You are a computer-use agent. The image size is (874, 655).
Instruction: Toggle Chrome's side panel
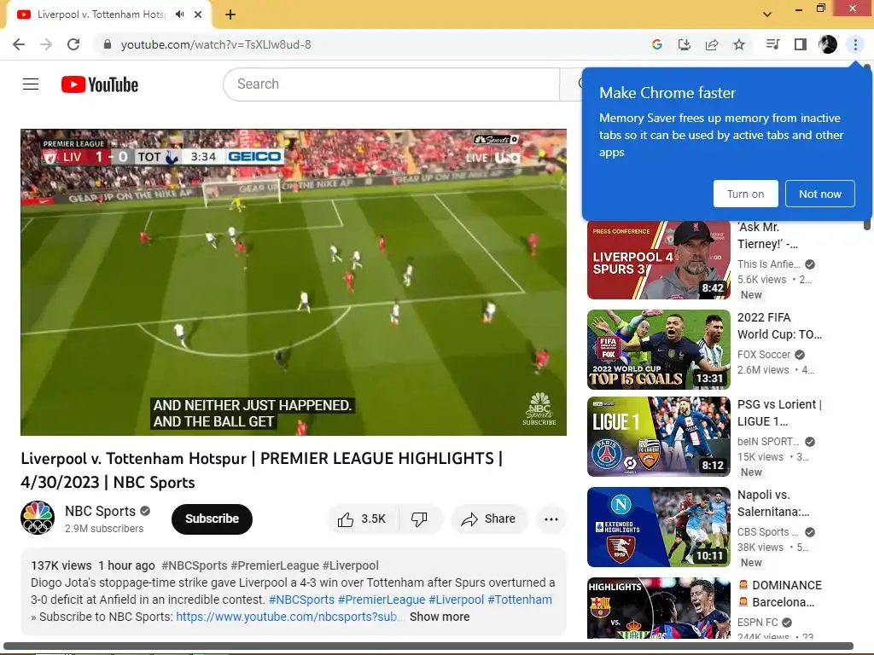(801, 44)
